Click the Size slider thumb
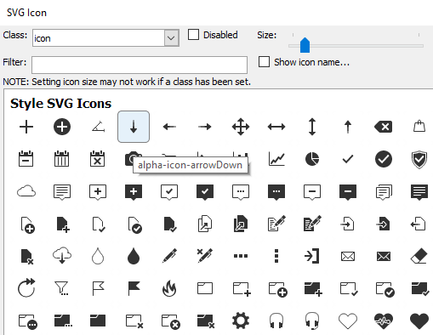 tap(305, 45)
